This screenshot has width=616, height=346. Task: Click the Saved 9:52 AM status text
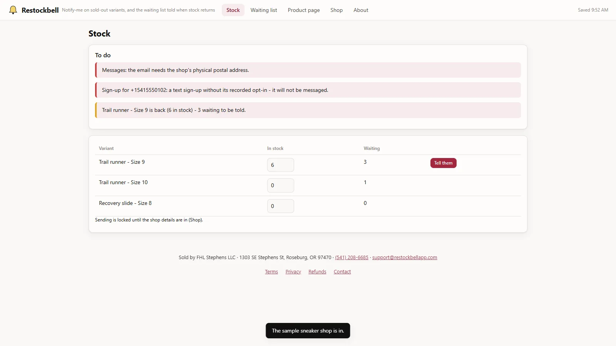[x=593, y=10]
